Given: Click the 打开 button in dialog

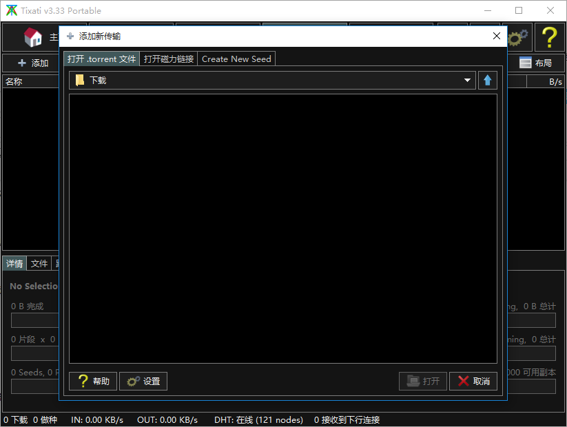Looking at the screenshot, I should pos(423,381).
